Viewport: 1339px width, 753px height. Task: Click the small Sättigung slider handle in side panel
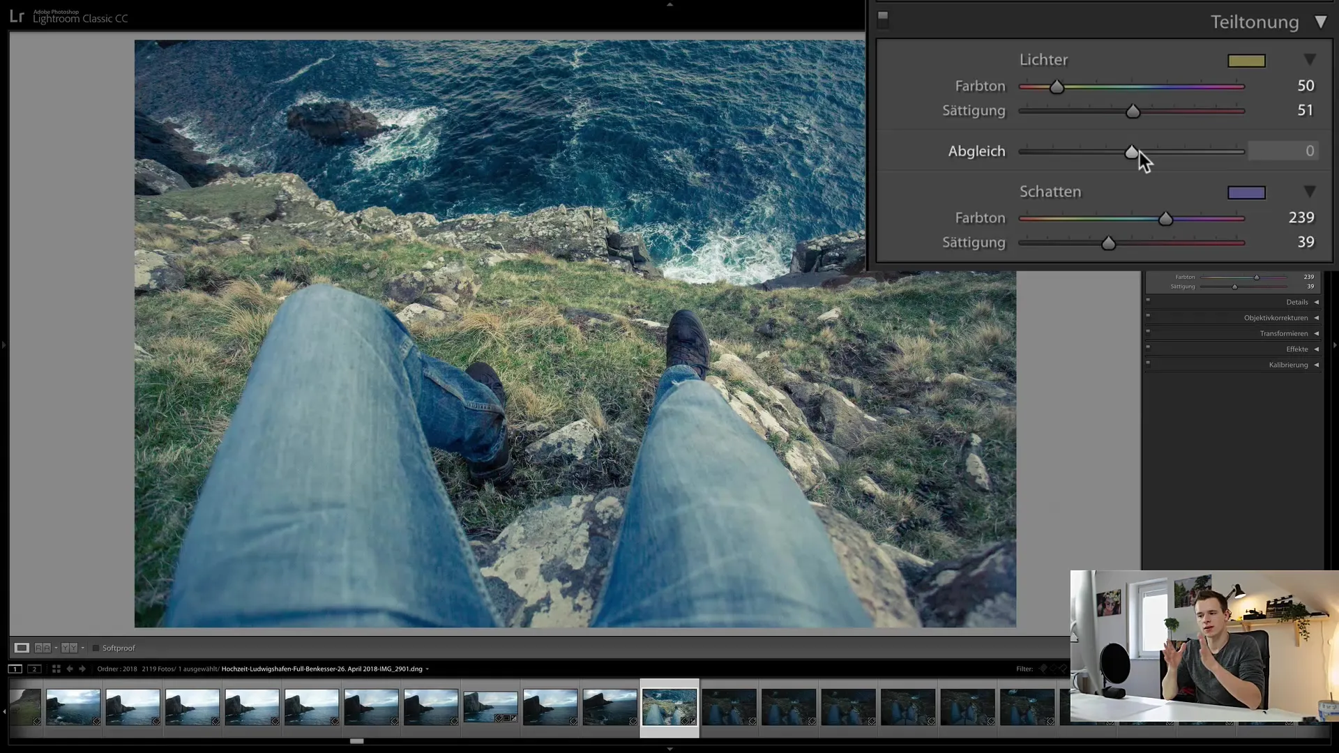pos(1234,287)
